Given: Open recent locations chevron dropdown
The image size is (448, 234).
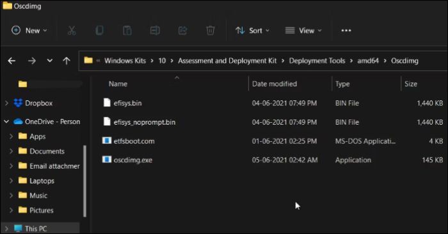Looking at the screenshot, I should (x=50, y=61).
